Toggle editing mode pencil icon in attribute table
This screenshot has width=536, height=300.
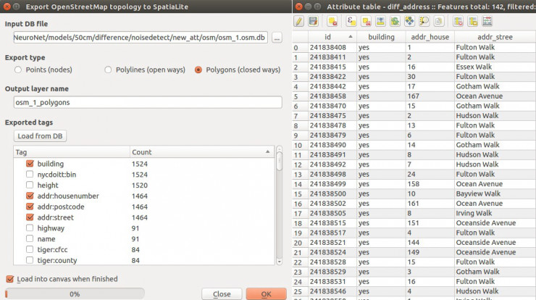[x=298, y=21]
